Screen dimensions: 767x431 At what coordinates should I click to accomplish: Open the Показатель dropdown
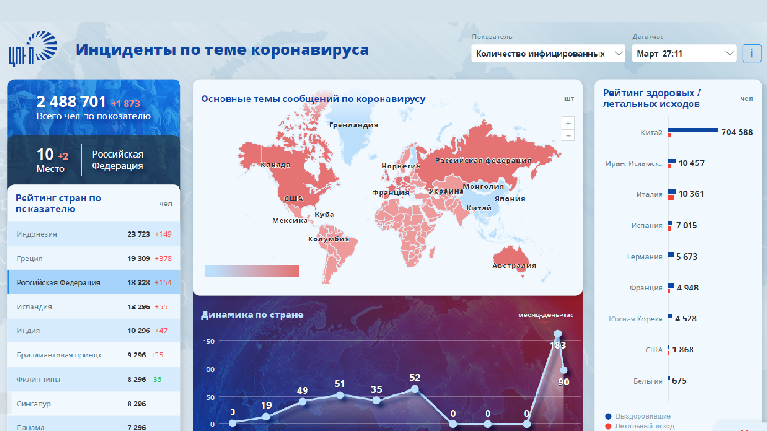547,53
